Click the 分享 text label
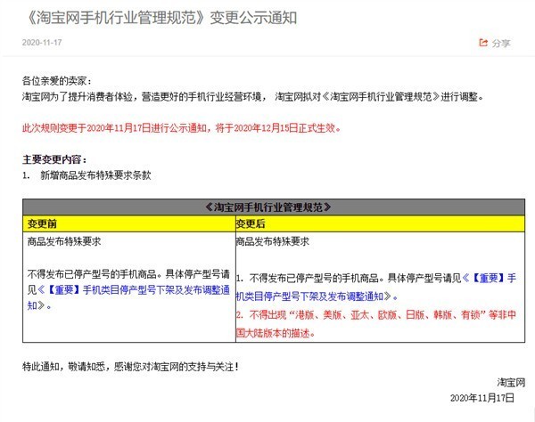The height and width of the screenshot is (422, 535). pyautogui.click(x=501, y=43)
